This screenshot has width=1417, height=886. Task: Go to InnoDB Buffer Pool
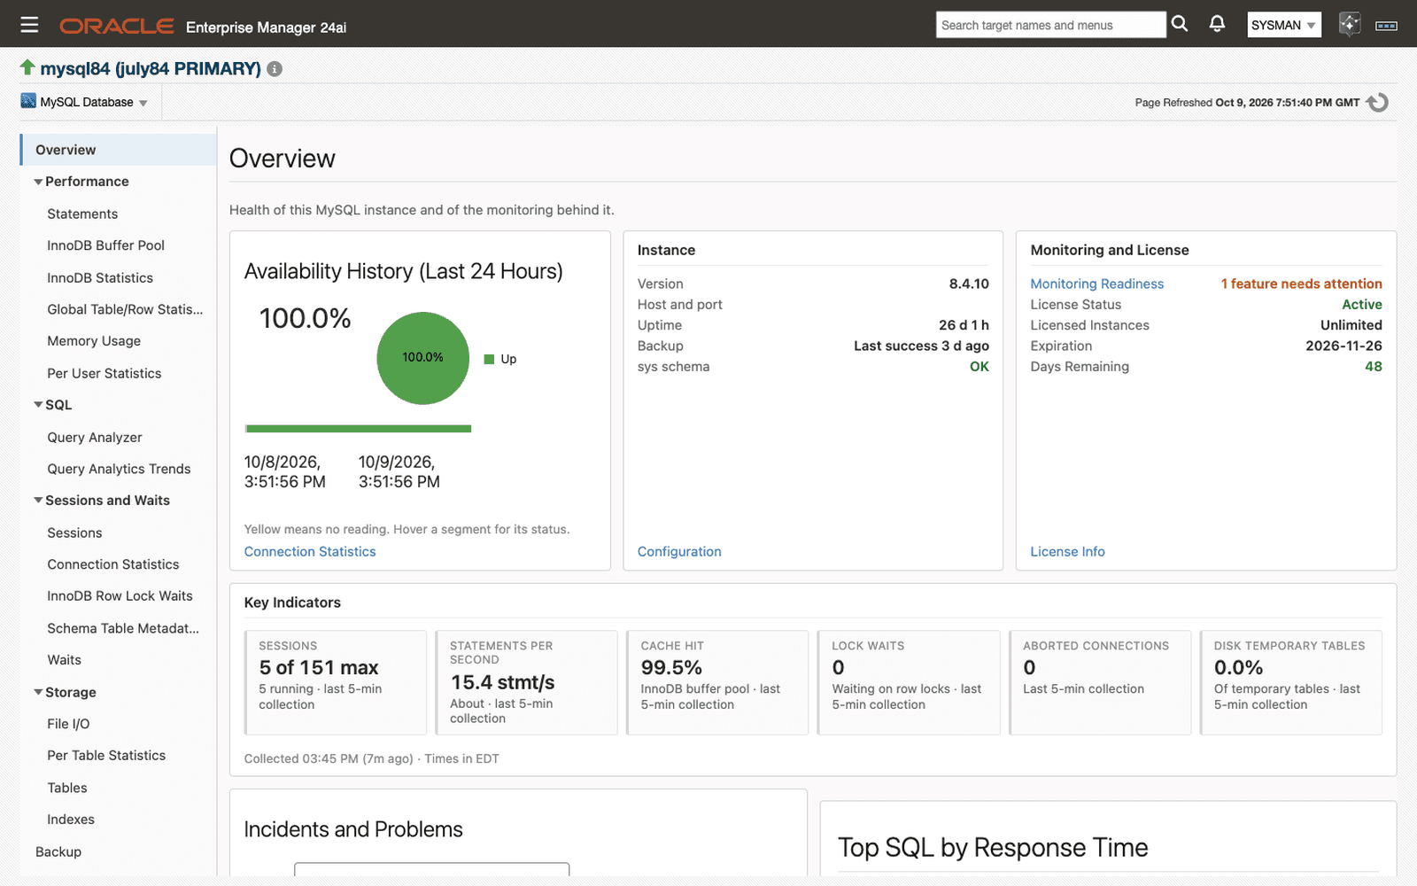coord(105,245)
